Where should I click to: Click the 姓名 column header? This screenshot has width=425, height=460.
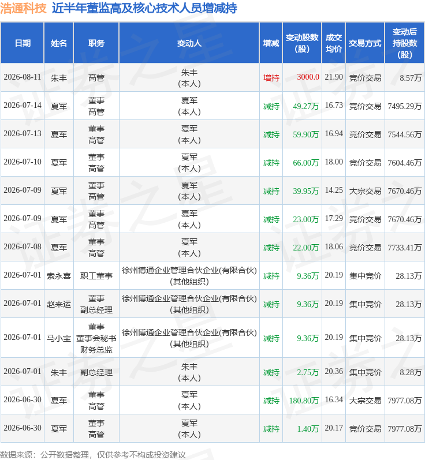[59, 43]
